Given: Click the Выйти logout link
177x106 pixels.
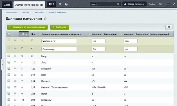Looking at the screenshot, I should [x=152, y=4].
